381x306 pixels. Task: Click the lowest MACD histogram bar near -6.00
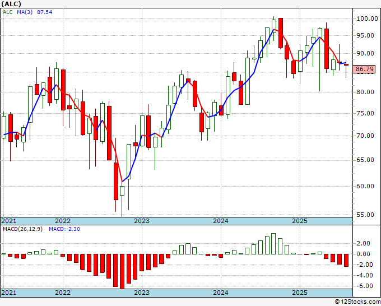[x=122, y=271]
